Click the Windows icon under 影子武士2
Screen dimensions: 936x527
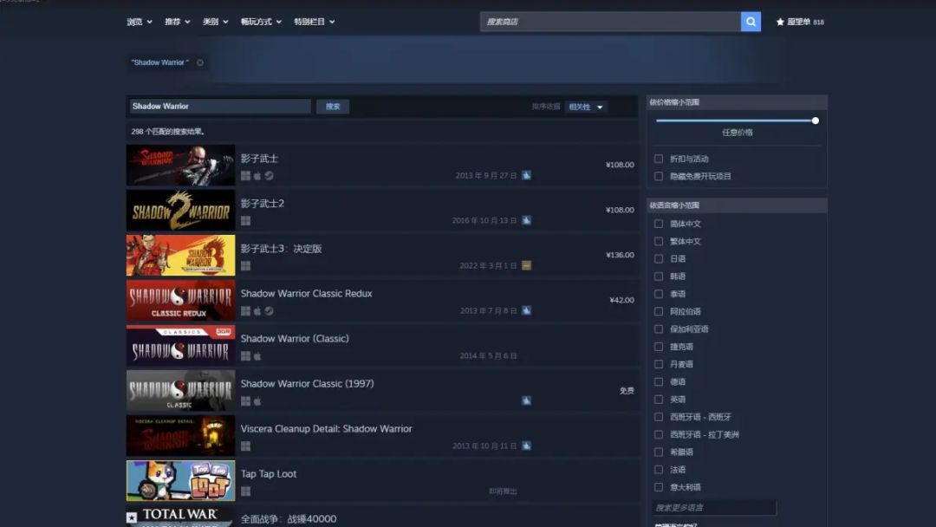coord(245,221)
